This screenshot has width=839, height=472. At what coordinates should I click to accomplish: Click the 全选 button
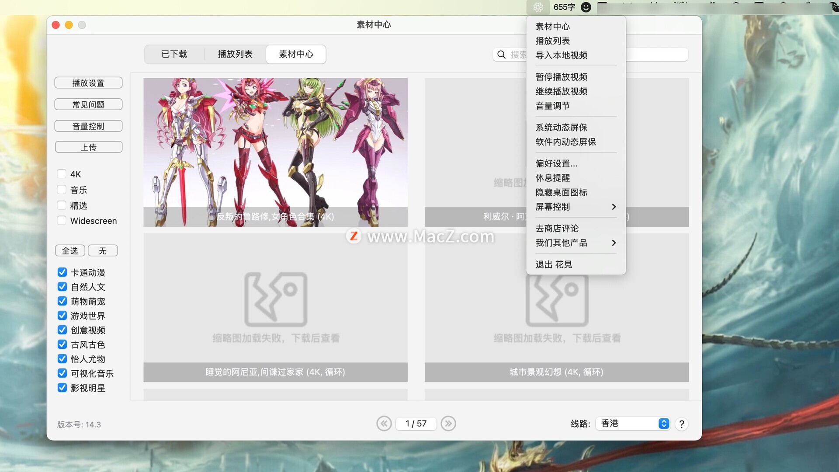[x=70, y=251]
